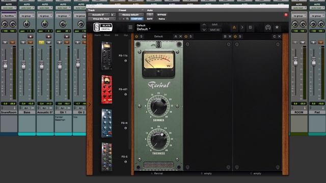This screenshot has height=183, width=326.
Task: Select the FG-S EQ thumbnail
Action: click(106, 157)
